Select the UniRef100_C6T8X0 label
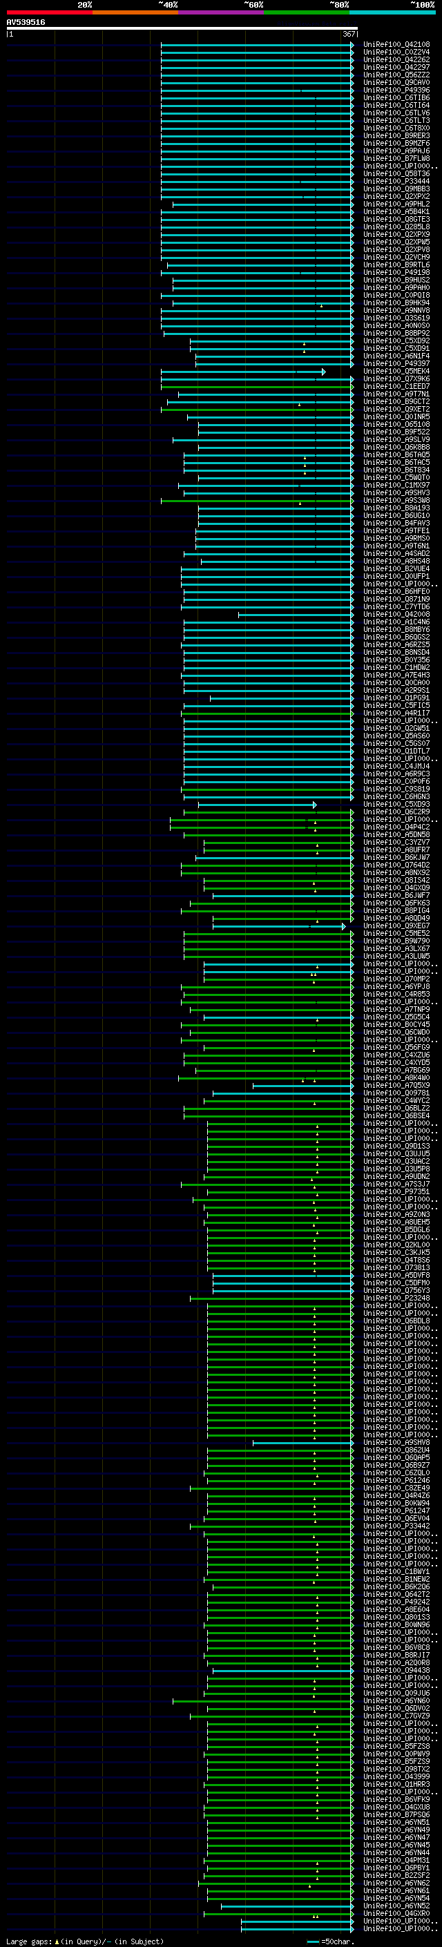Viewport: 442px width, 1947px height. tap(396, 128)
